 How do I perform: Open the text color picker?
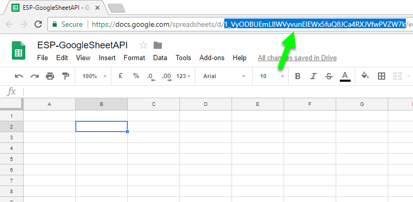(345, 77)
